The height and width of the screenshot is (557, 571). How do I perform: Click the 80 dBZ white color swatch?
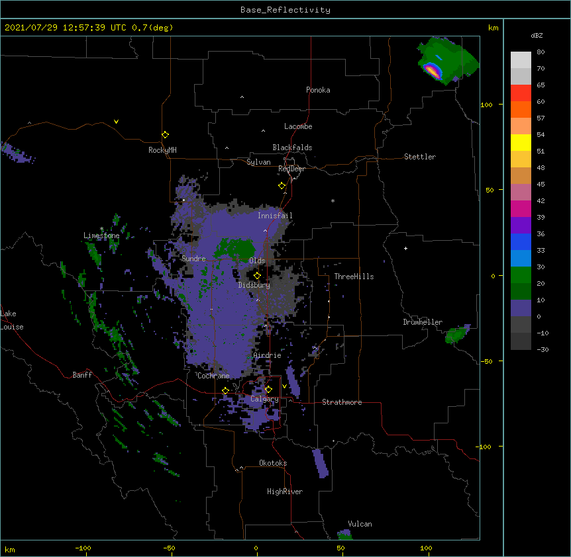pos(521,60)
